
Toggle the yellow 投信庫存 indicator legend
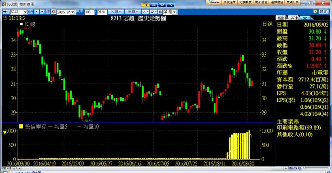click(21, 127)
